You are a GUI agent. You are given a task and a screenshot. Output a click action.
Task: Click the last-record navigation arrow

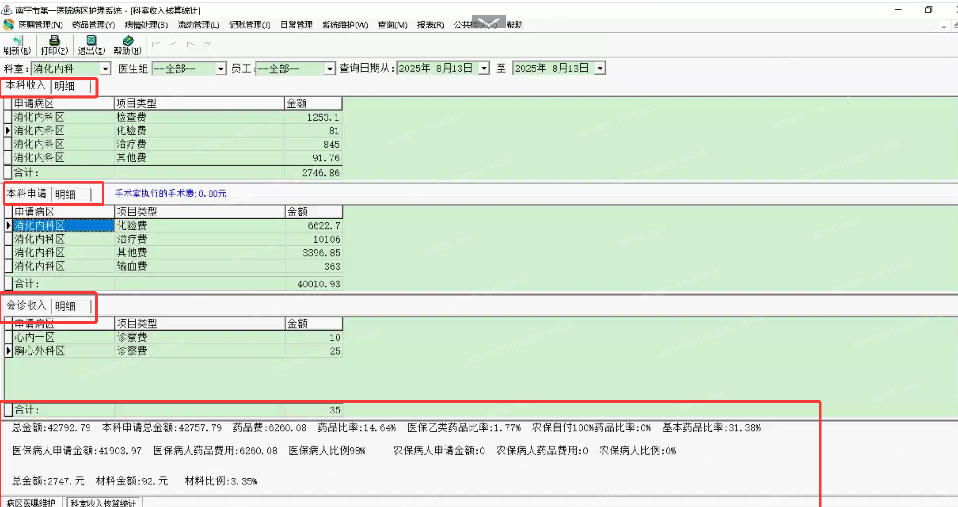[x=207, y=44]
